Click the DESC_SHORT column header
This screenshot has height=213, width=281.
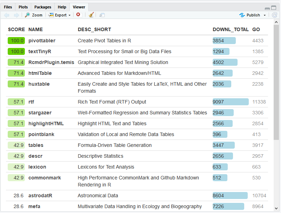pyautogui.click(x=95, y=29)
